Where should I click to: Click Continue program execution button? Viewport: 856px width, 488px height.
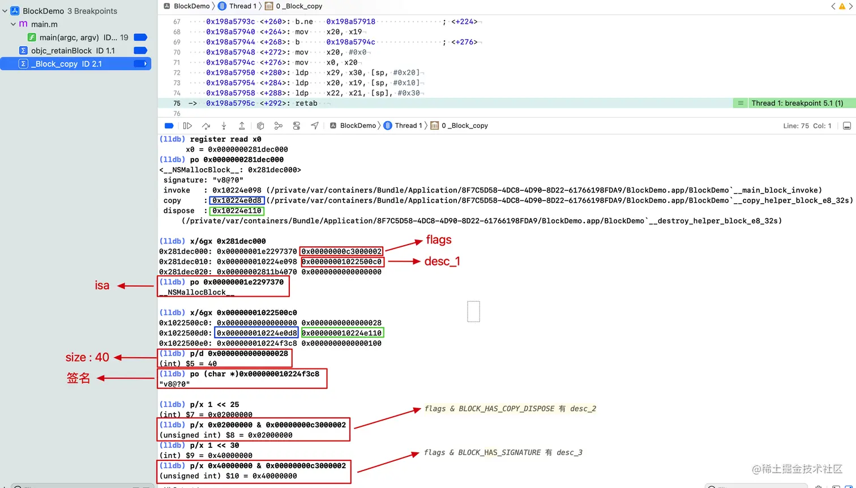187,126
